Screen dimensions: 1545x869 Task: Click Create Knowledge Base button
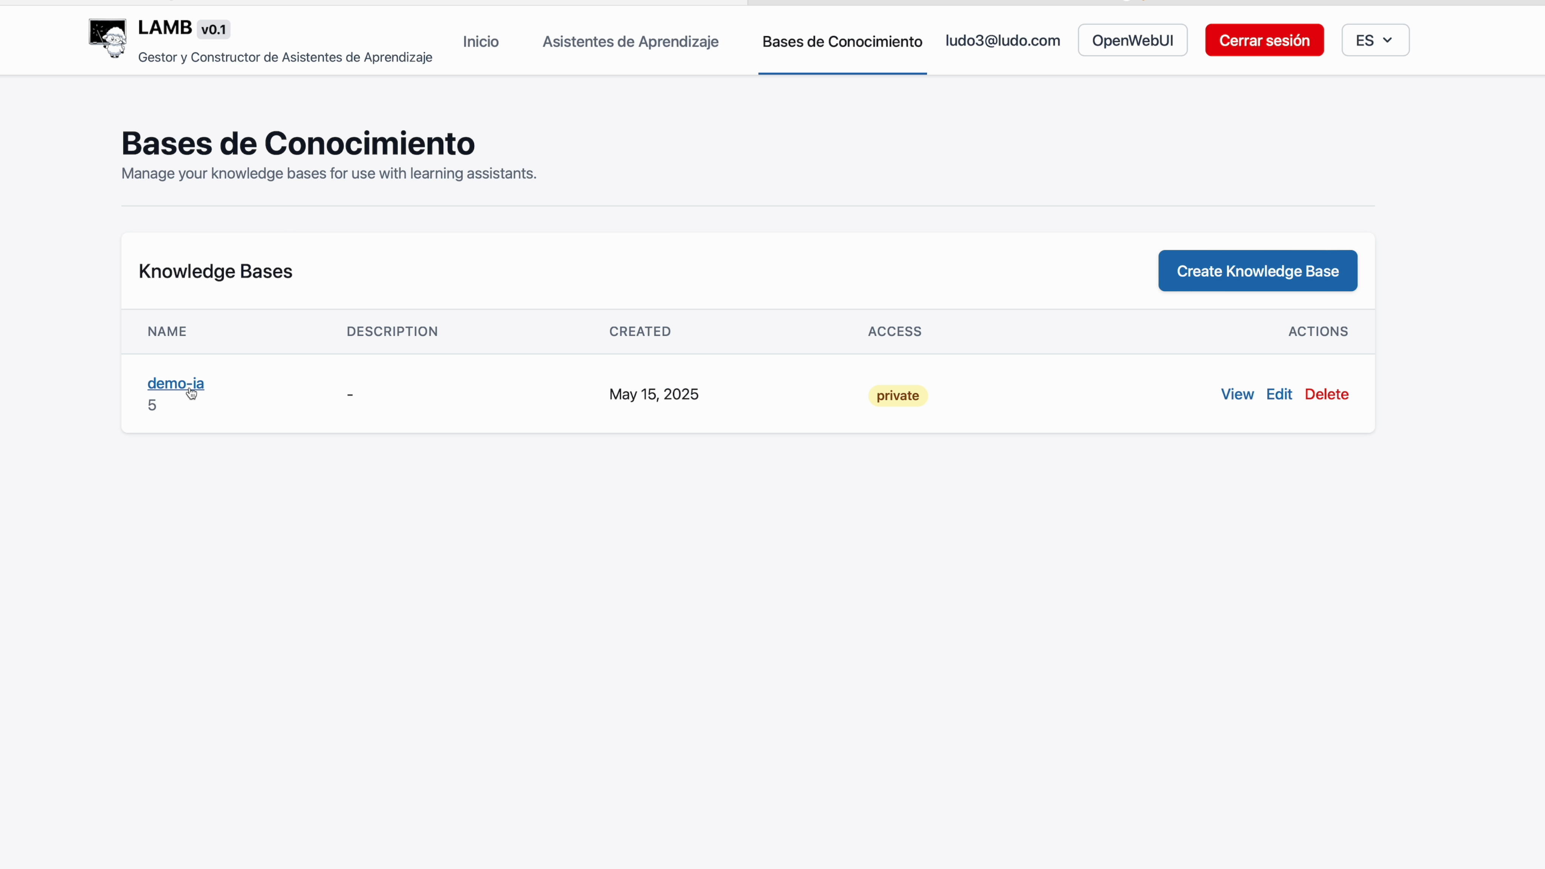tap(1257, 271)
